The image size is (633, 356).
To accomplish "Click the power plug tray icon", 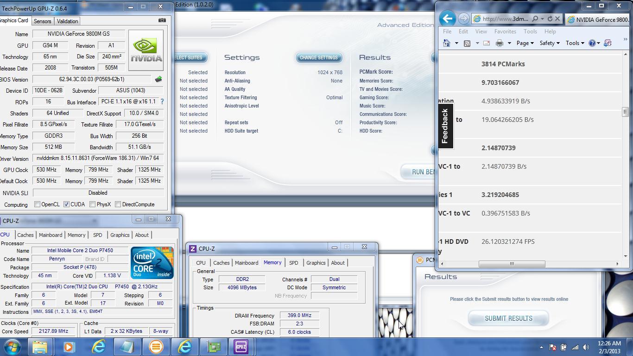I will 563,347.
